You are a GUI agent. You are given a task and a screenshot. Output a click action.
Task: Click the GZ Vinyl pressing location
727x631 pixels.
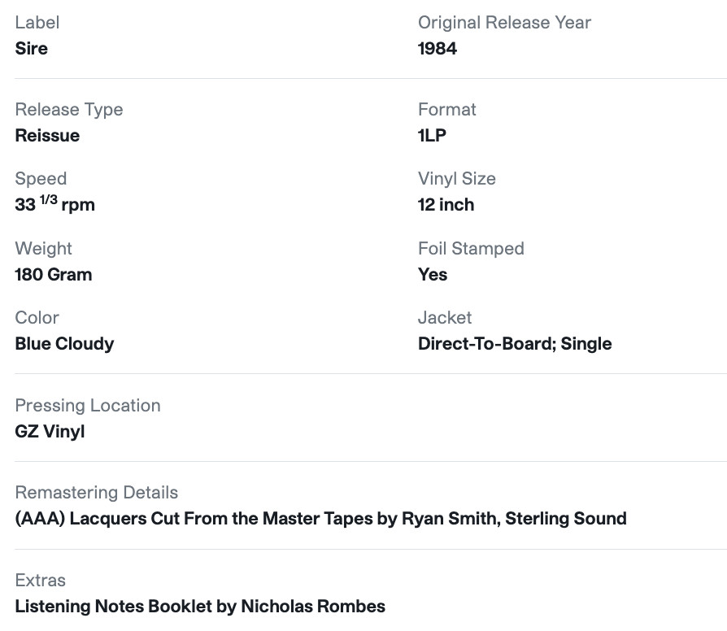[50, 431]
